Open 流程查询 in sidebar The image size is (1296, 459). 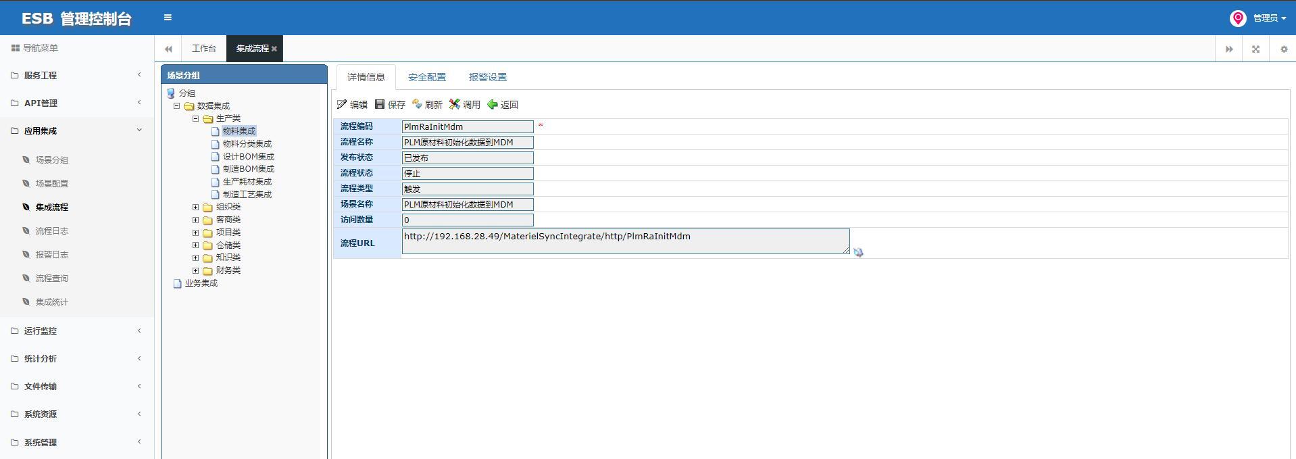coord(52,279)
